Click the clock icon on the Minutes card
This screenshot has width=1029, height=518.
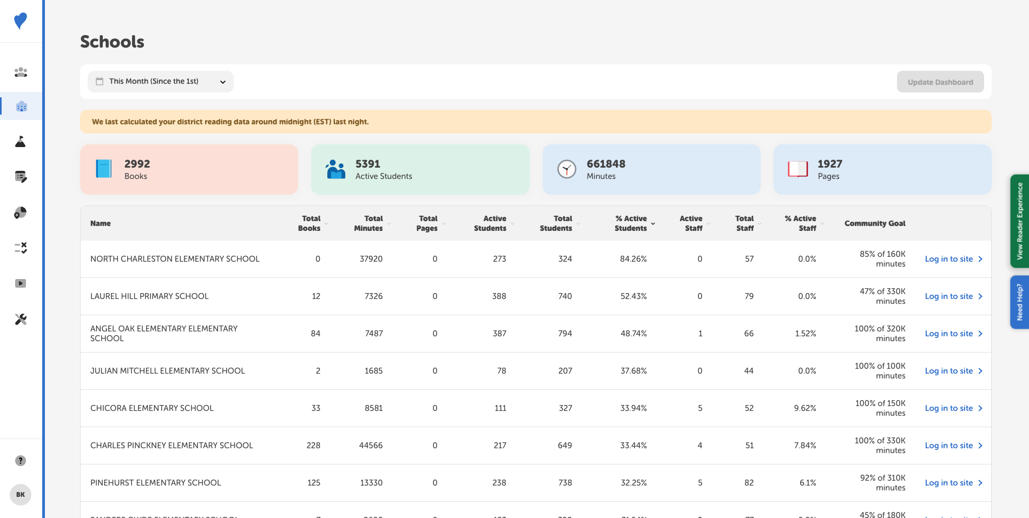tap(566, 168)
